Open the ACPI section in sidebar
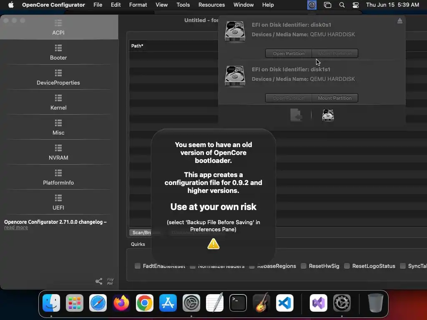Image resolution: width=427 pixels, height=320 pixels. coord(58,27)
